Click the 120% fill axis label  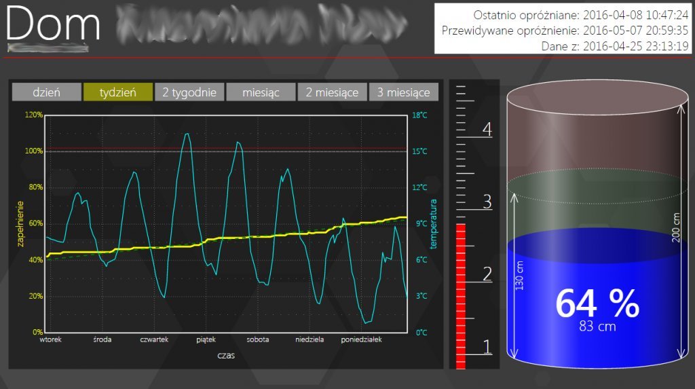tap(34, 115)
